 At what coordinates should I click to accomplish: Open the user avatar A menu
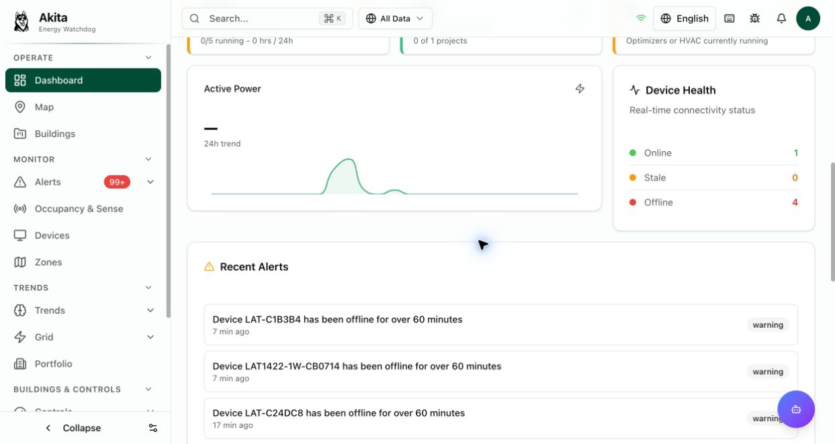(808, 19)
